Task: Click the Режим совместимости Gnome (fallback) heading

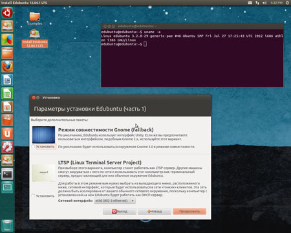Action: (x=106, y=129)
